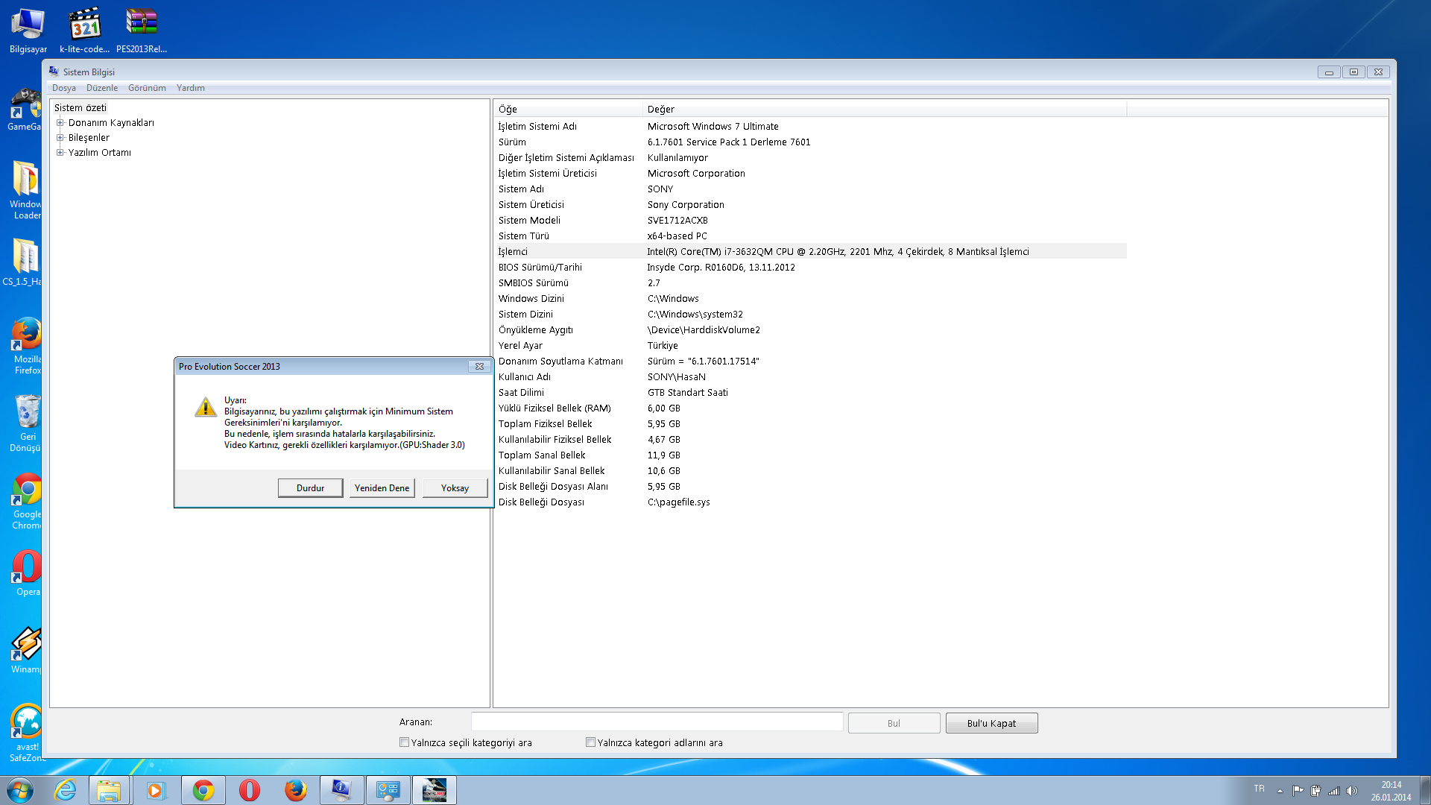1431x805 pixels.
Task: Check 'Yalnızca kategori adlarını ara' option
Action: (x=590, y=742)
